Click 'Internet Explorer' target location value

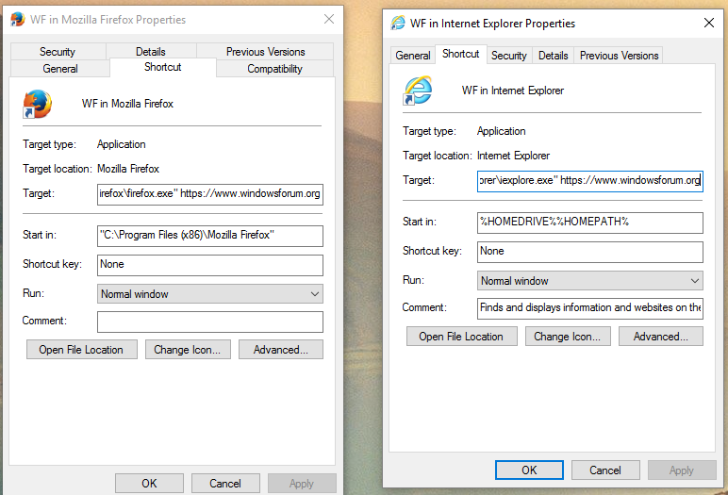pyautogui.click(x=514, y=156)
